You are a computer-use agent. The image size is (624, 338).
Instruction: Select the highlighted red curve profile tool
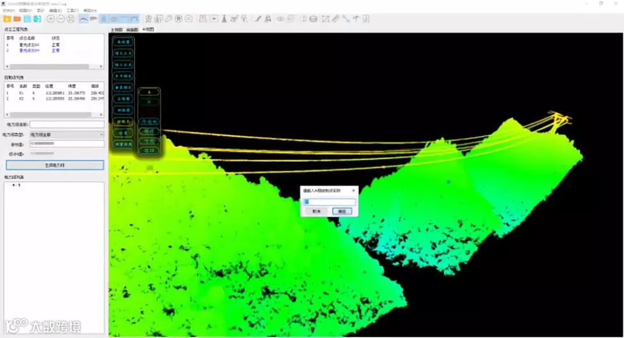[84, 18]
